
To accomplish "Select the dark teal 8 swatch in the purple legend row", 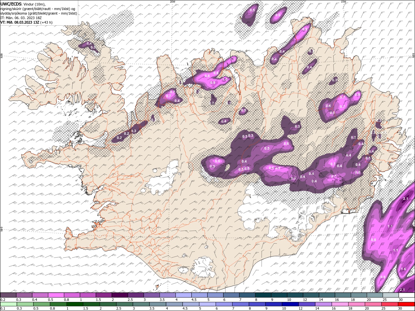I will click(263, 295).
